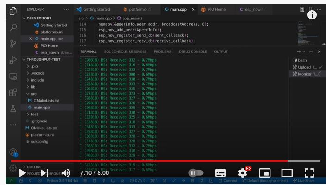Open esp_now.h in Open Editors list
The height and width of the screenshot is (185, 326).
[x=47, y=53]
